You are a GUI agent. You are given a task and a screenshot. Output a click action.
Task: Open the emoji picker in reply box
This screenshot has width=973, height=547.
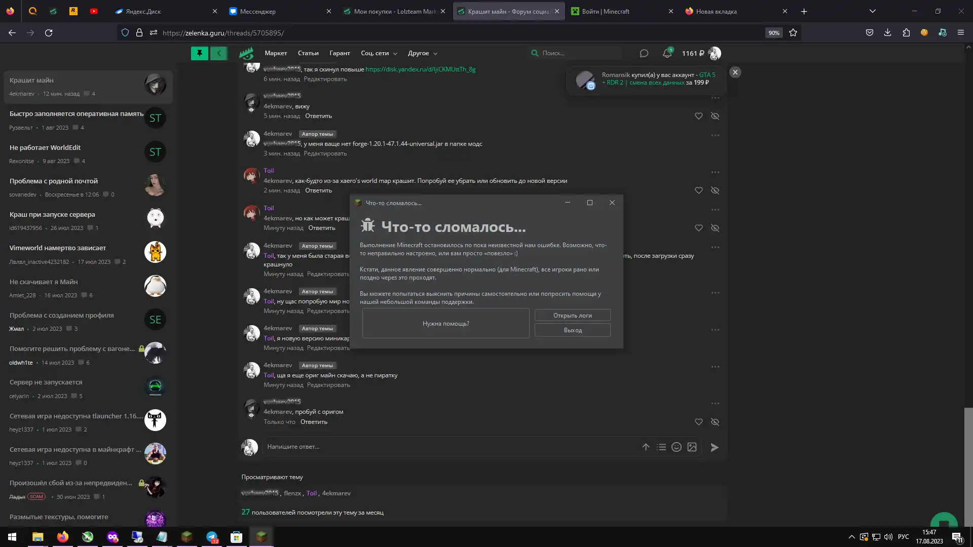676,447
